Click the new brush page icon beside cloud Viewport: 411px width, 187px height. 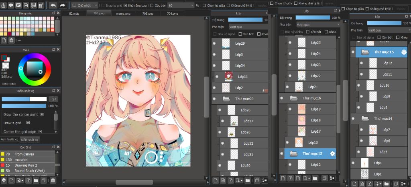pos(11,180)
